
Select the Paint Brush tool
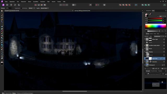pos(2,31)
